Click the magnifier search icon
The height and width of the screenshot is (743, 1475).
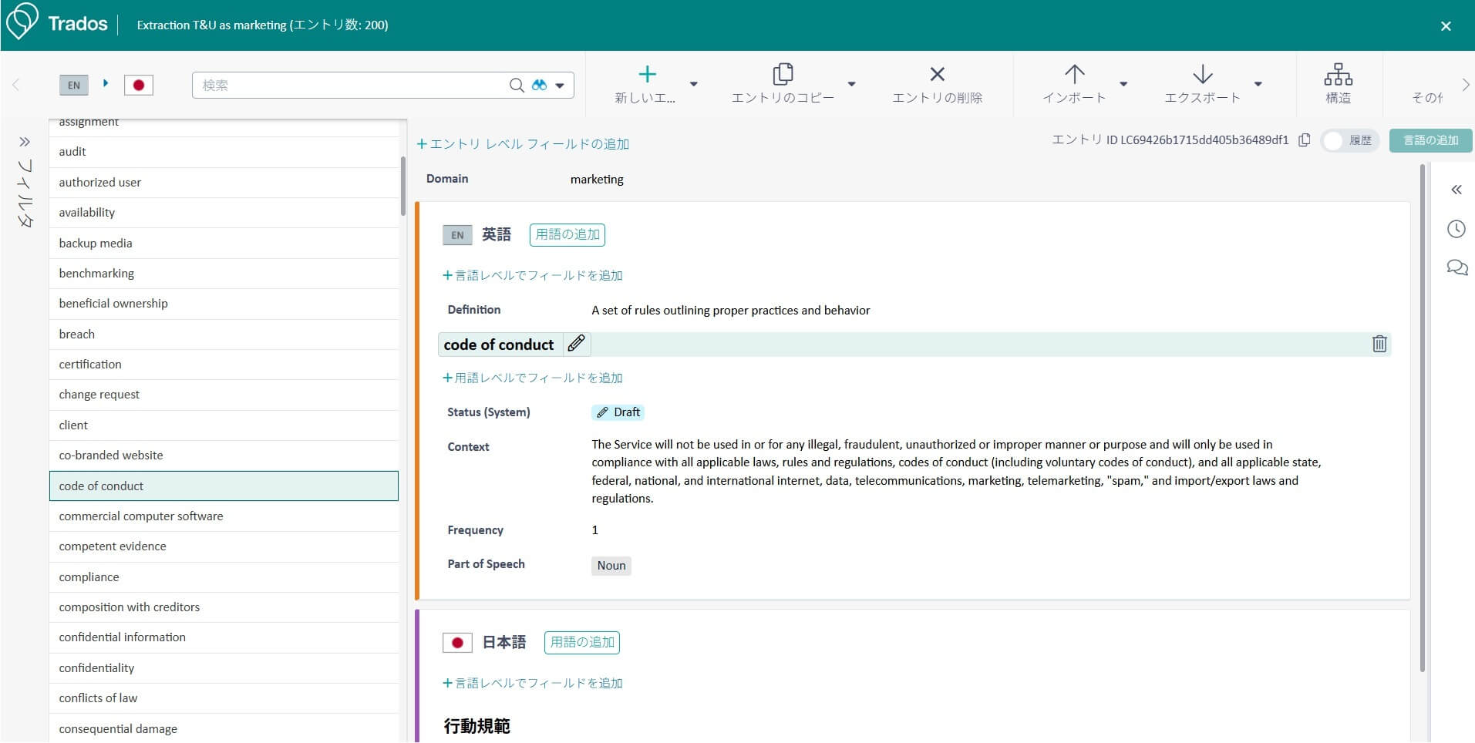click(x=517, y=85)
